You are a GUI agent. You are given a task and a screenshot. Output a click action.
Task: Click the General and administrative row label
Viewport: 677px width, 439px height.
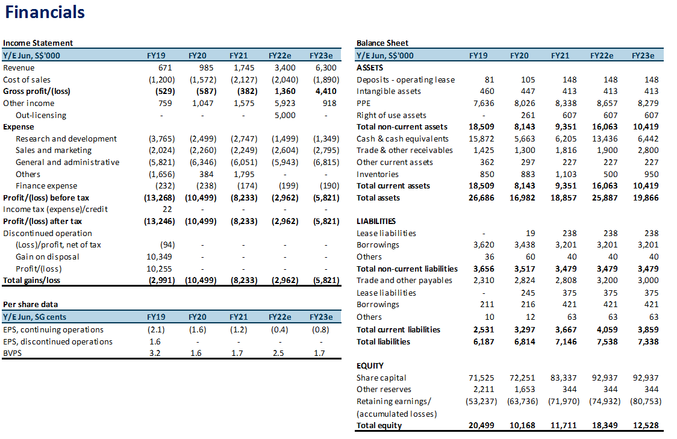[67, 162]
